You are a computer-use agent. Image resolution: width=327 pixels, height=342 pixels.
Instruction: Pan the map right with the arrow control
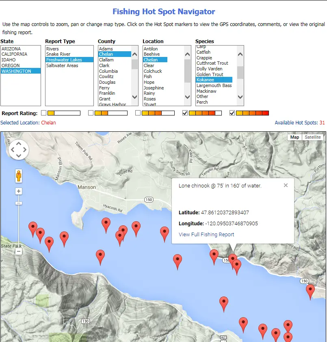click(25, 150)
